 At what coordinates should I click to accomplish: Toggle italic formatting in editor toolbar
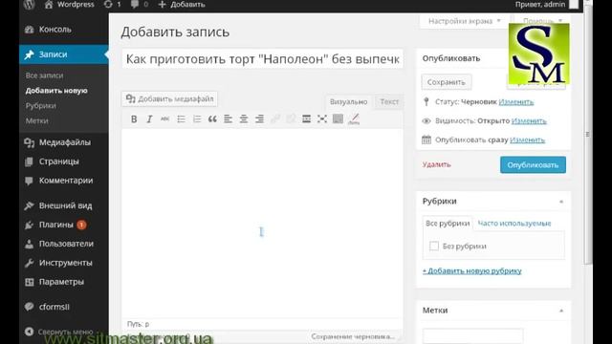(x=149, y=118)
